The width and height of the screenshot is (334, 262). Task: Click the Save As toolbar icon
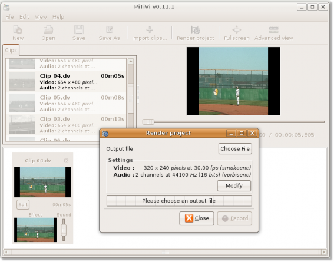[x=110, y=30]
